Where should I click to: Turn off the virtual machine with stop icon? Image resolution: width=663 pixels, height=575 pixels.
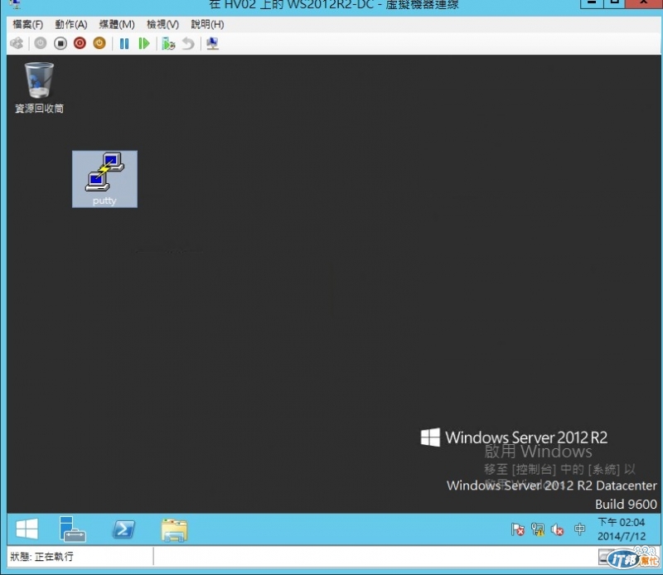[60, 43]
